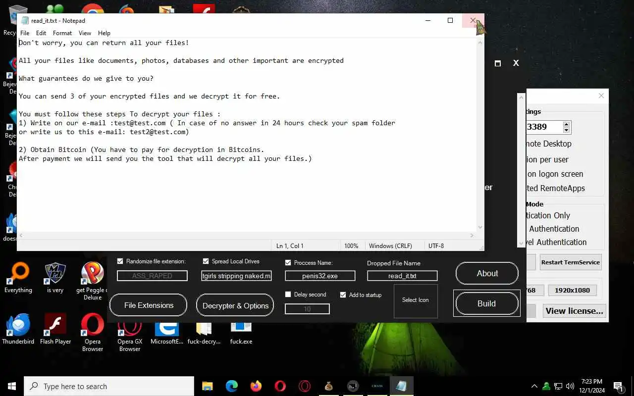Click the View license... button

coord(575,311)
